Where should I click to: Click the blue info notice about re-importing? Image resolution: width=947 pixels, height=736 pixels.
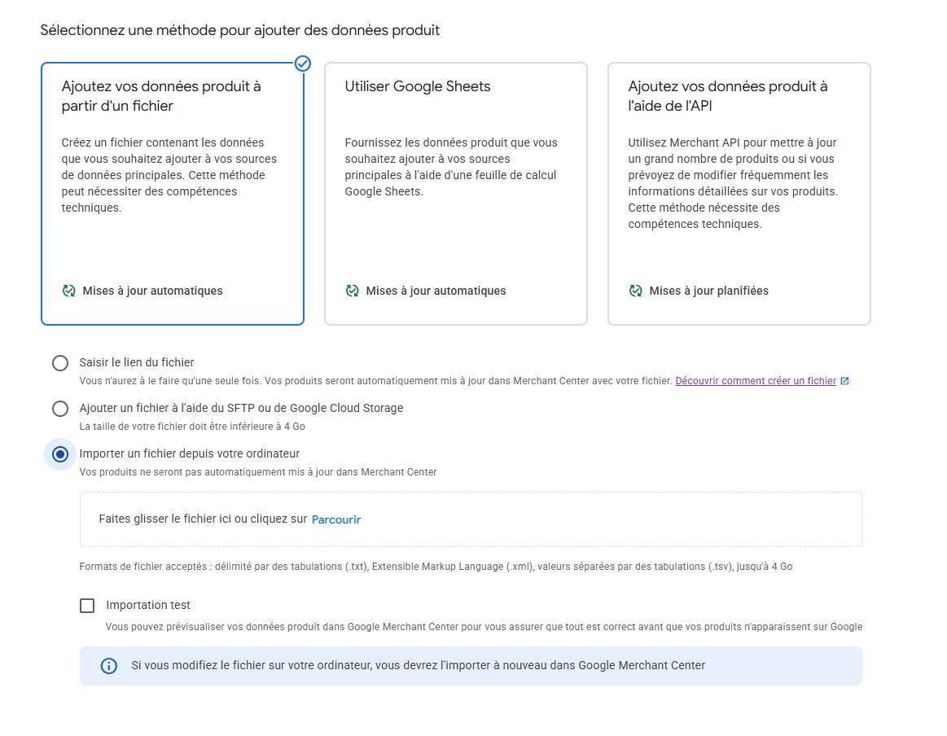[x=470, y=666]
